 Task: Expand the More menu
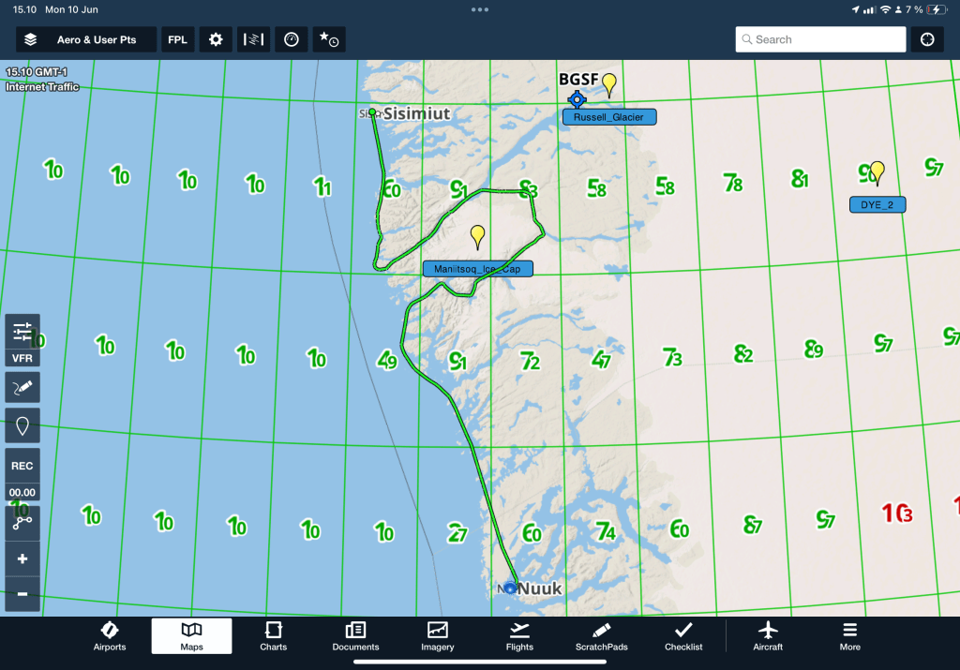tap(849, 635)
